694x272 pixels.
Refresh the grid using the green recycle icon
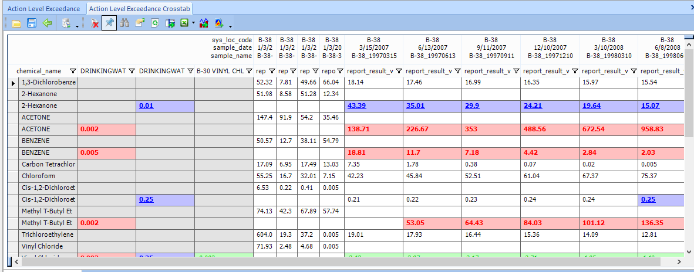[155, 23]
